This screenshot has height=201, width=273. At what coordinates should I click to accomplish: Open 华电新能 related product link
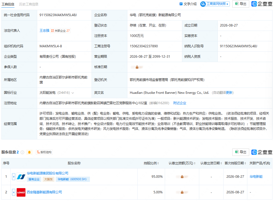pyautogui.click(x=256, y=177)
